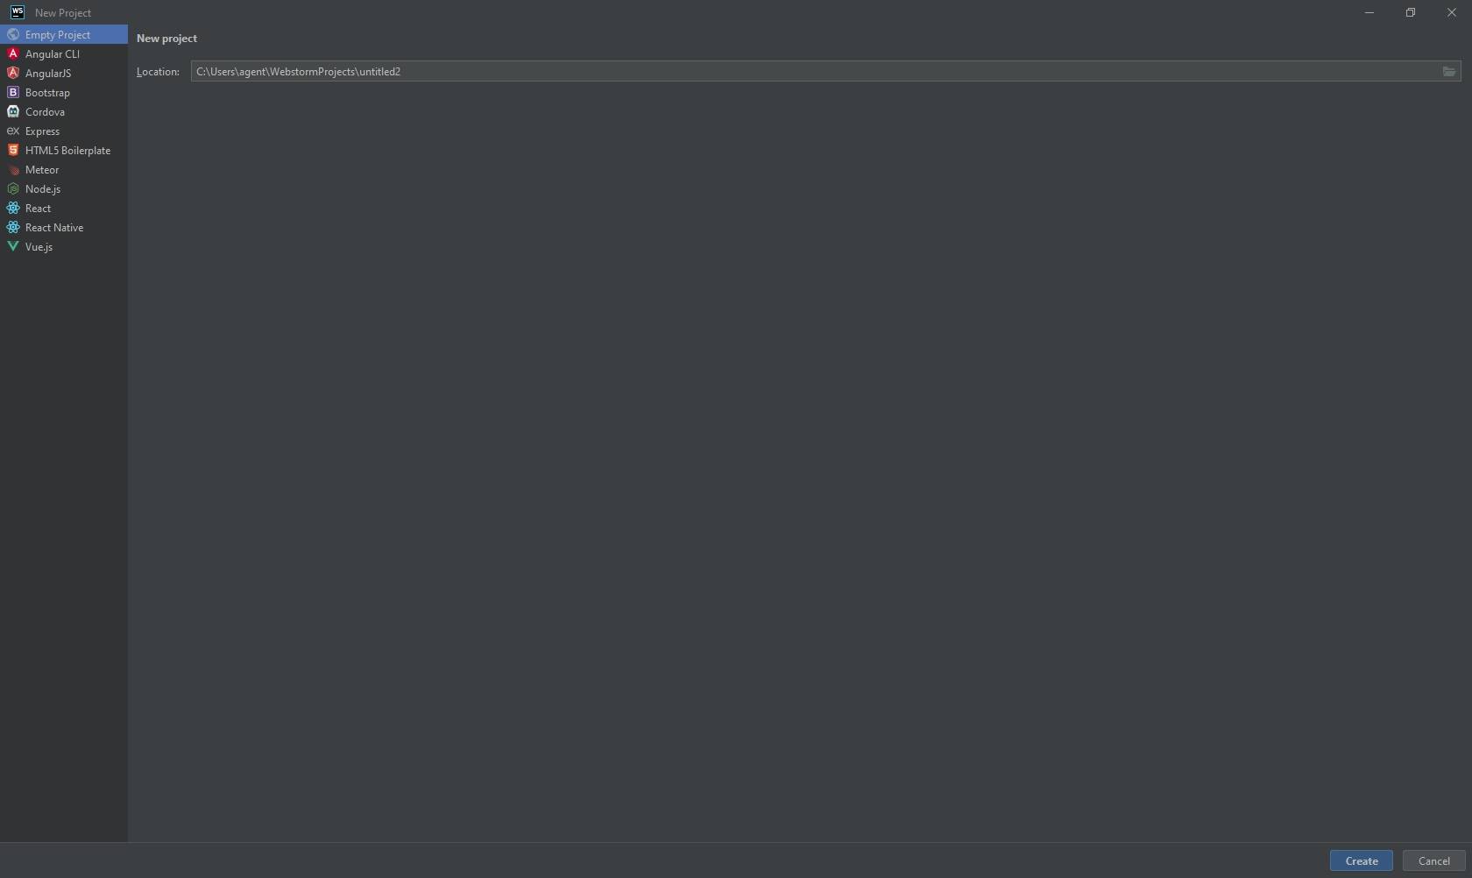Pick the Cordova robot icon
The image size is (1472, 878).
[13, 111]
